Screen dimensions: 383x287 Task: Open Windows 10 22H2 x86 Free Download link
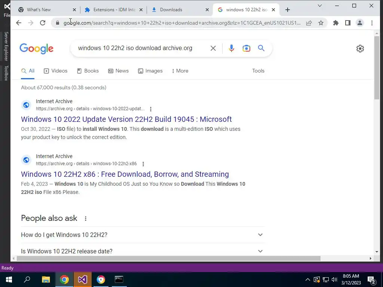(x=125, y=174)
